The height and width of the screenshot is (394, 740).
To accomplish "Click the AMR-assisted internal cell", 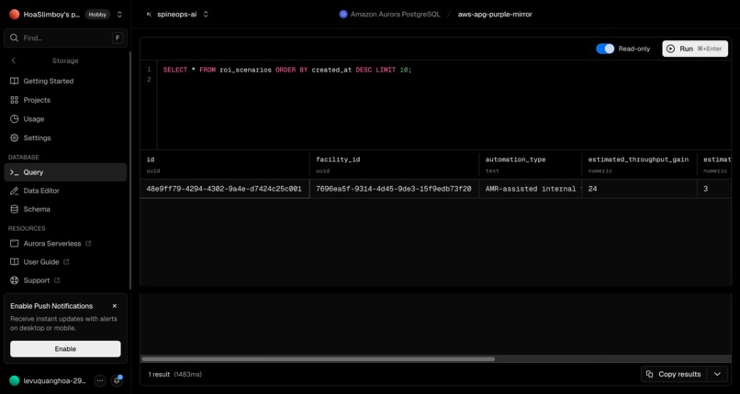I will tap(531, 189).
